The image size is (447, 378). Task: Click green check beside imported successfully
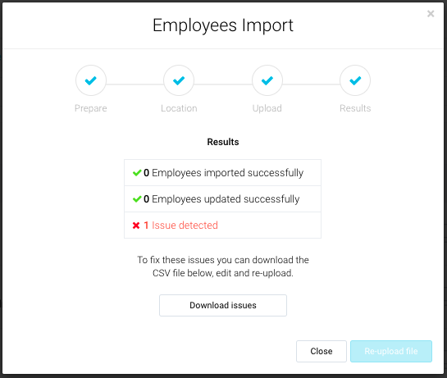(x=137, y=173)
